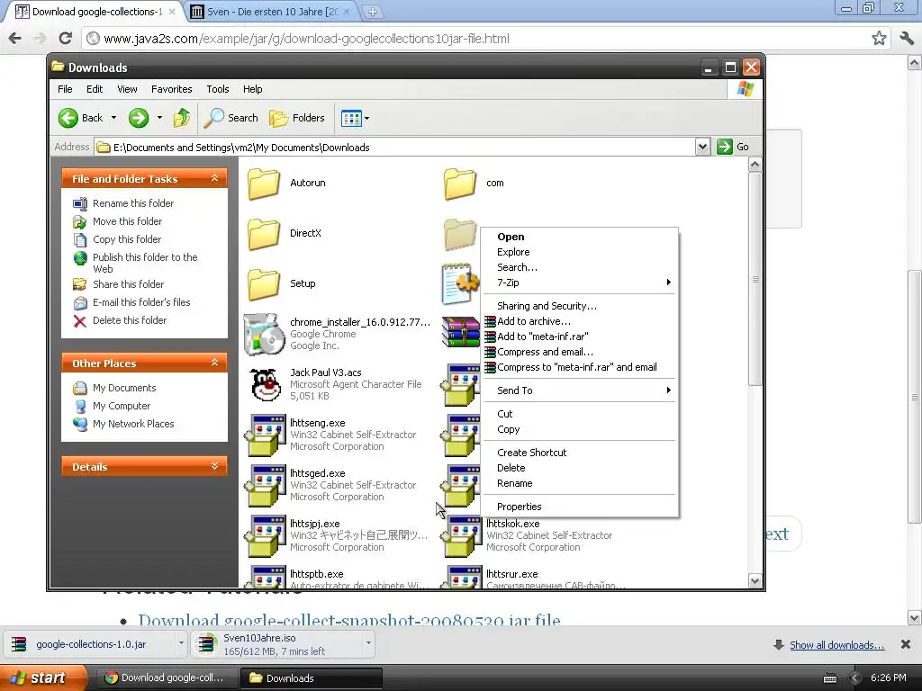
Task: Reload the page in Chrome
Action: 65,39
